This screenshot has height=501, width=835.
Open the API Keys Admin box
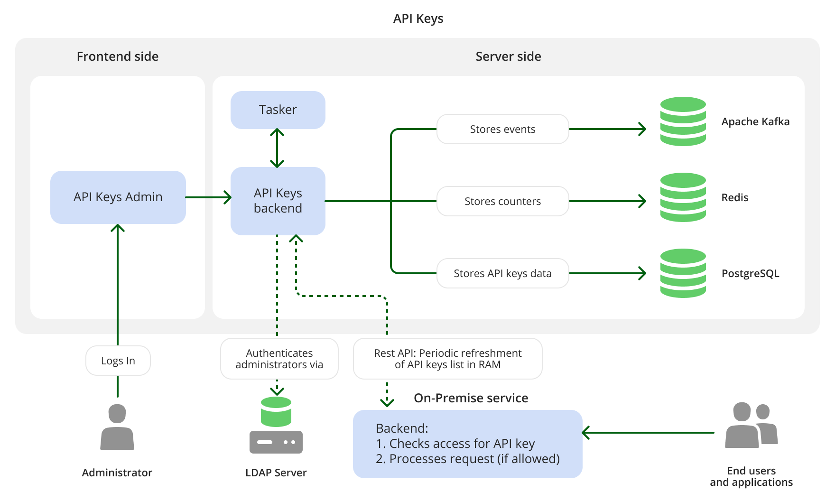118,197
